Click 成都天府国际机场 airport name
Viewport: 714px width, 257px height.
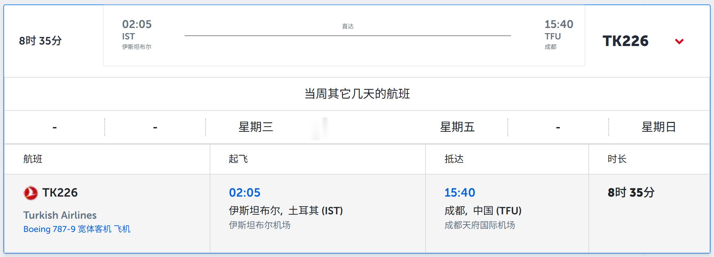[x=480, y=225]
